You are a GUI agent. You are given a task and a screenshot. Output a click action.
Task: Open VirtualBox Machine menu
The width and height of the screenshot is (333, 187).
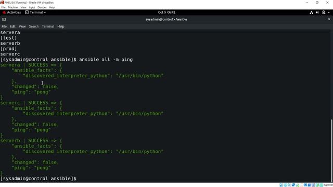(13, 7)
